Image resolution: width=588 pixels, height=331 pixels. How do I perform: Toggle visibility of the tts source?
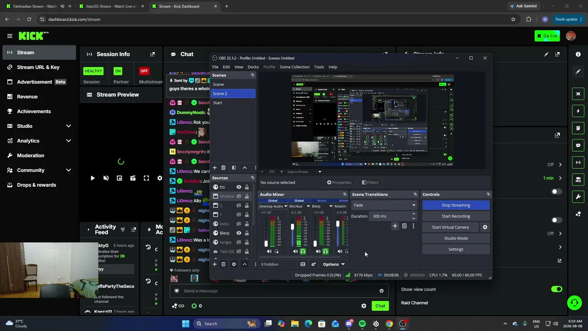(238, 187)
